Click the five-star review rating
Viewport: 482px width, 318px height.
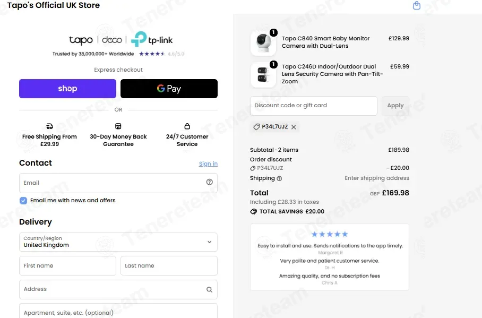[330, 234]
